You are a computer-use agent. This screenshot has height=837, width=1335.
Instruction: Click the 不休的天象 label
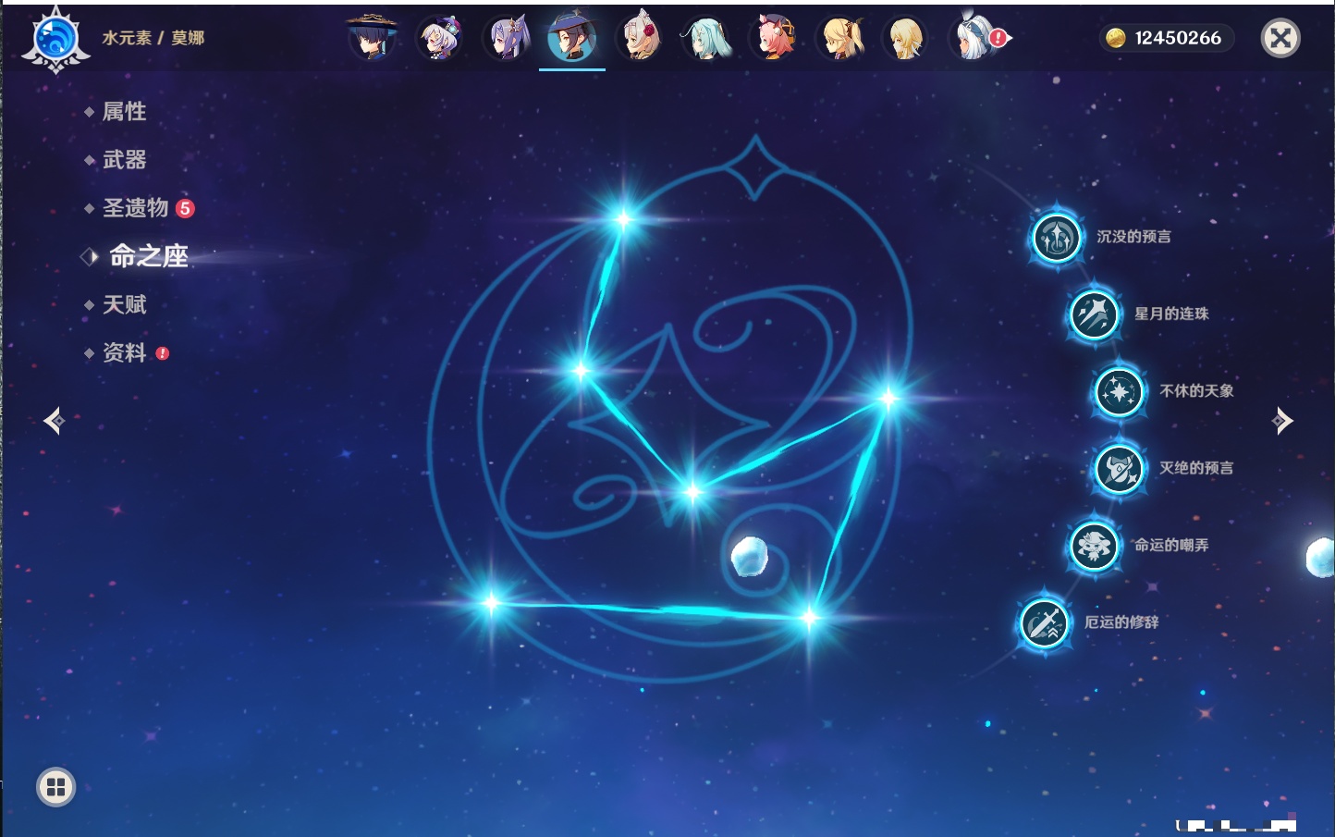coord(1196,391)
